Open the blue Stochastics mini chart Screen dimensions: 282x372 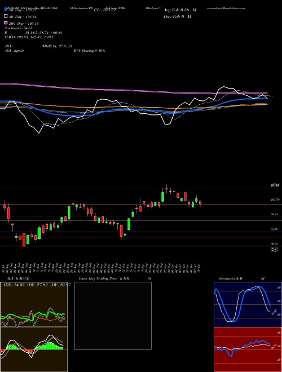pos(248,304)
